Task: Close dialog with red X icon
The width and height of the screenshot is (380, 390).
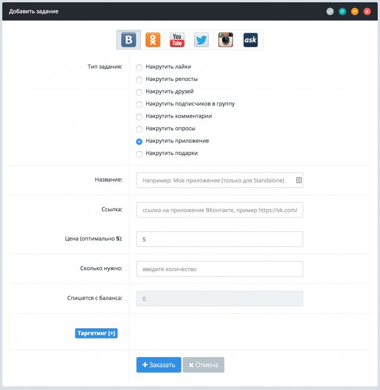Action: (367, 11)
